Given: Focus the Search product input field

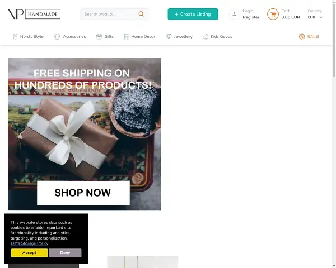Looking at the screenshot, I should [x=109, y=14].
